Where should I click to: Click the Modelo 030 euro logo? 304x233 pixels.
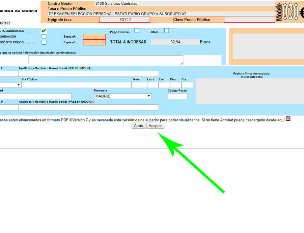289,12
